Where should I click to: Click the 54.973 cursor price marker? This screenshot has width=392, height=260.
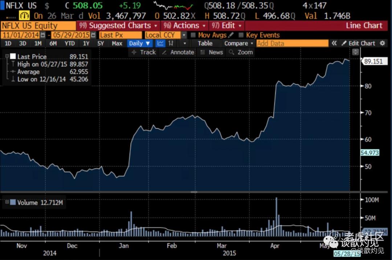(x=370, y=152)
